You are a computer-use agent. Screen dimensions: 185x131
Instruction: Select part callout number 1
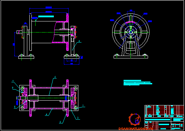(83, 105)
